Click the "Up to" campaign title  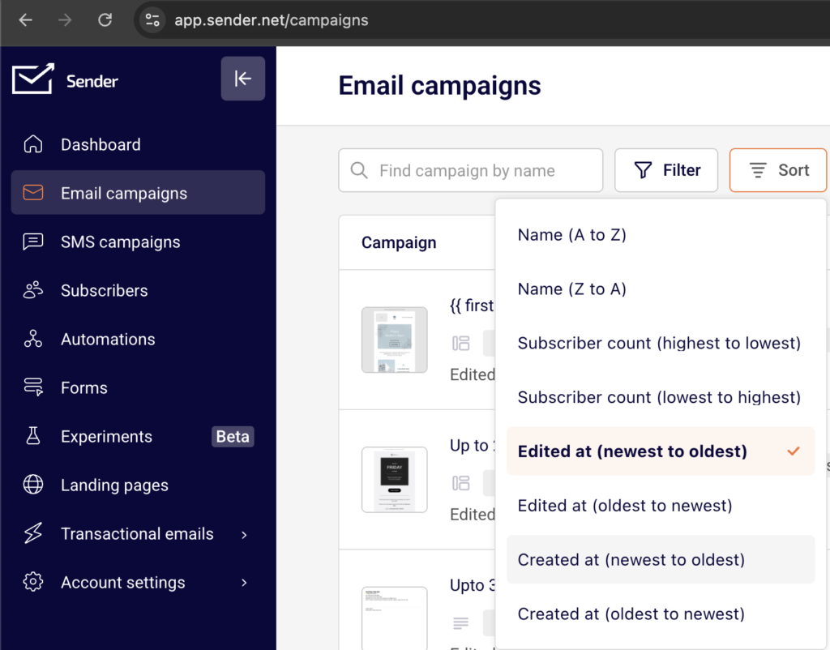[x=473, y=446]
